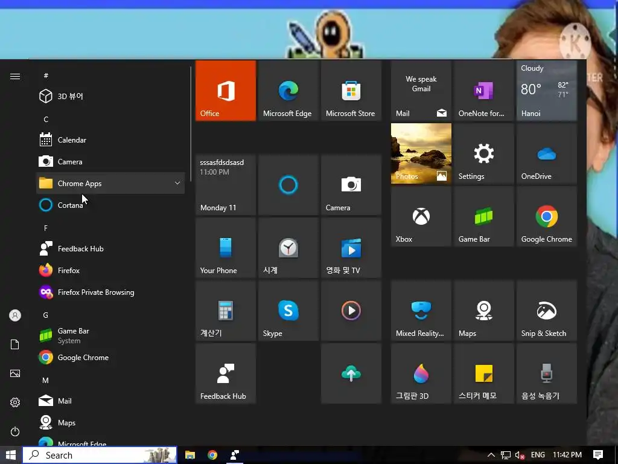The height and width of the screenshot is (464, 618).
Task: Click the taskbar Search box
Action: click(100, 455)
